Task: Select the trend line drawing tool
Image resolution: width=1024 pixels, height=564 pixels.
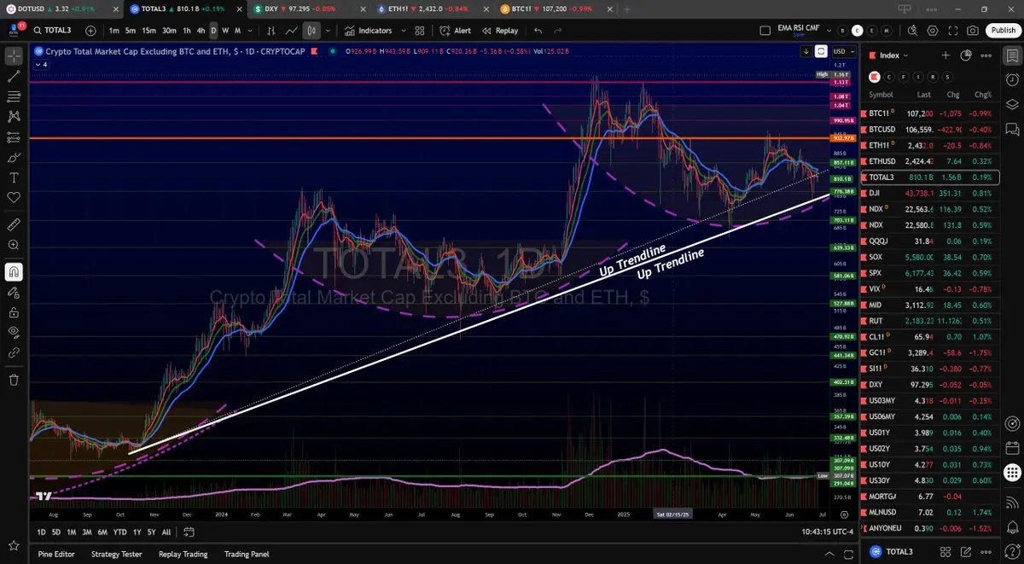Action: pos(14,77)
